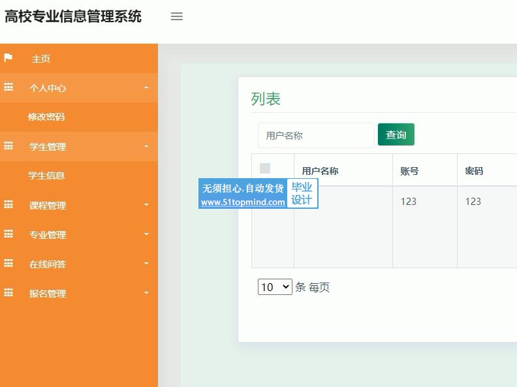Collapse the 个人中心 menu arrow
517x387 pixels.
(x=146, y=87)
